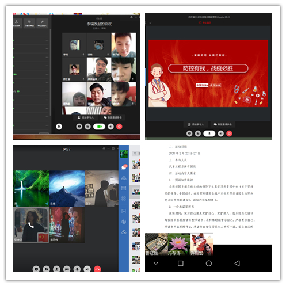Open the organization contacts icon in blue sidebar
The width and height of the screenshot is (286, 286).
(x=124, y=178)
